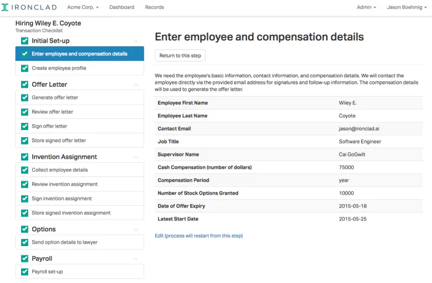This screenshot has height=283, width=432.
Task: Click Edit (process will restart) link
Action: click(x=198, y=236)
